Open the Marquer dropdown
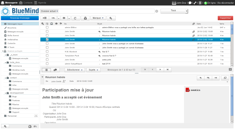 [x=98, y=18]
